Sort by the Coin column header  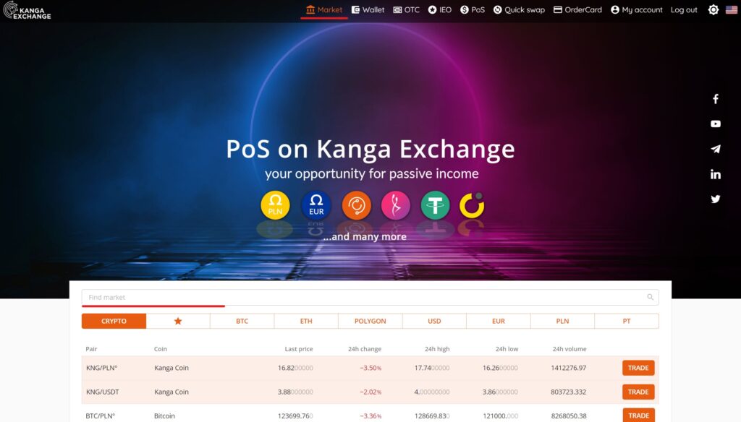160,349
